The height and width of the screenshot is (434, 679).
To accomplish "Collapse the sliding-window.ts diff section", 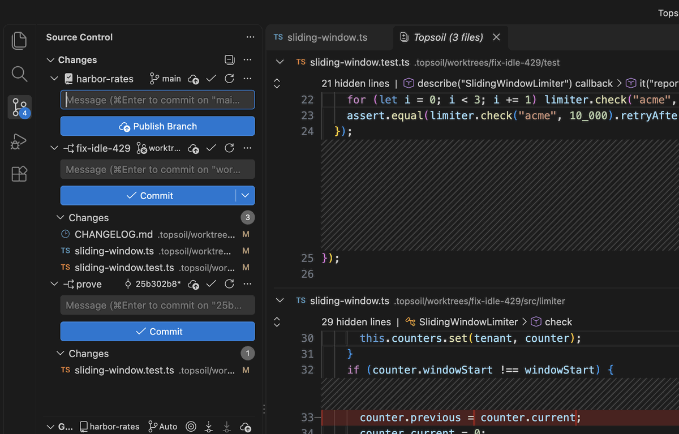I will (279, 300).
